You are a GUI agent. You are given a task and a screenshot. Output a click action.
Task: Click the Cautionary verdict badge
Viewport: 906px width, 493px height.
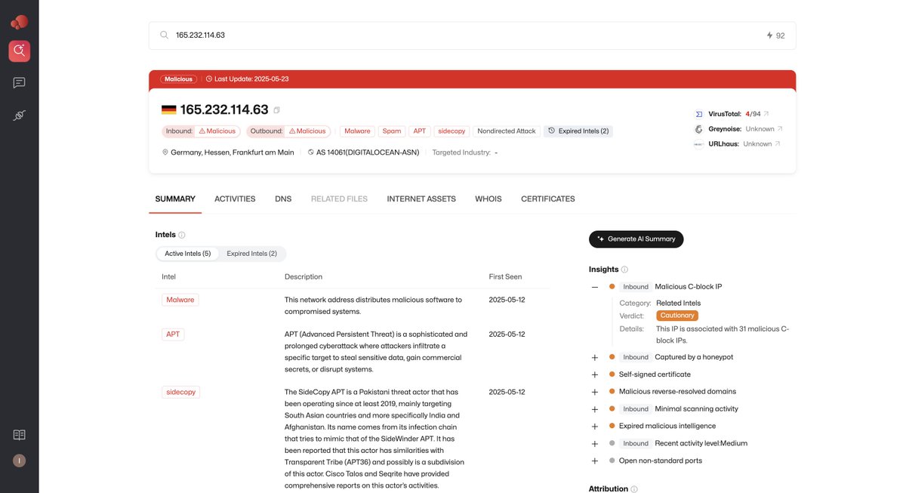coord(677,316)
